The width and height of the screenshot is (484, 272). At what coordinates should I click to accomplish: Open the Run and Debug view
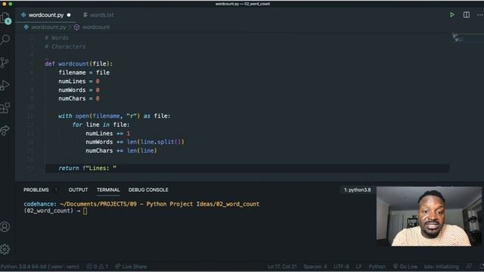point(5,85)
